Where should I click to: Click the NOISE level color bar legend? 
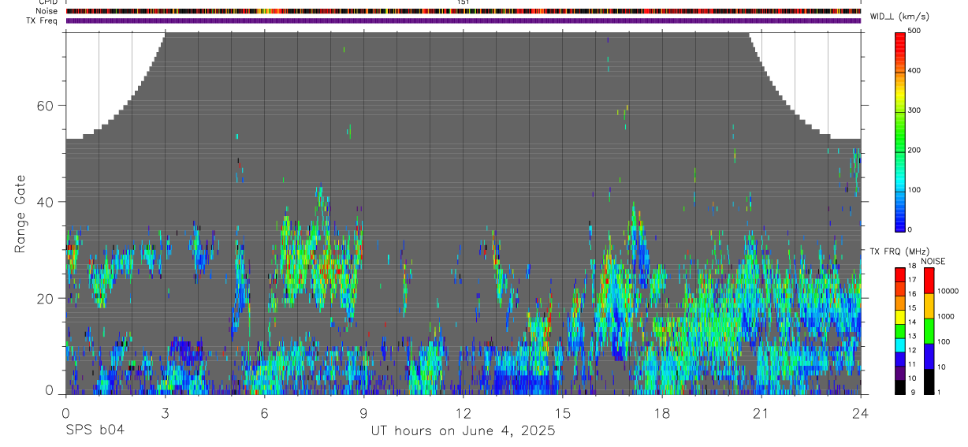[929, 330]
